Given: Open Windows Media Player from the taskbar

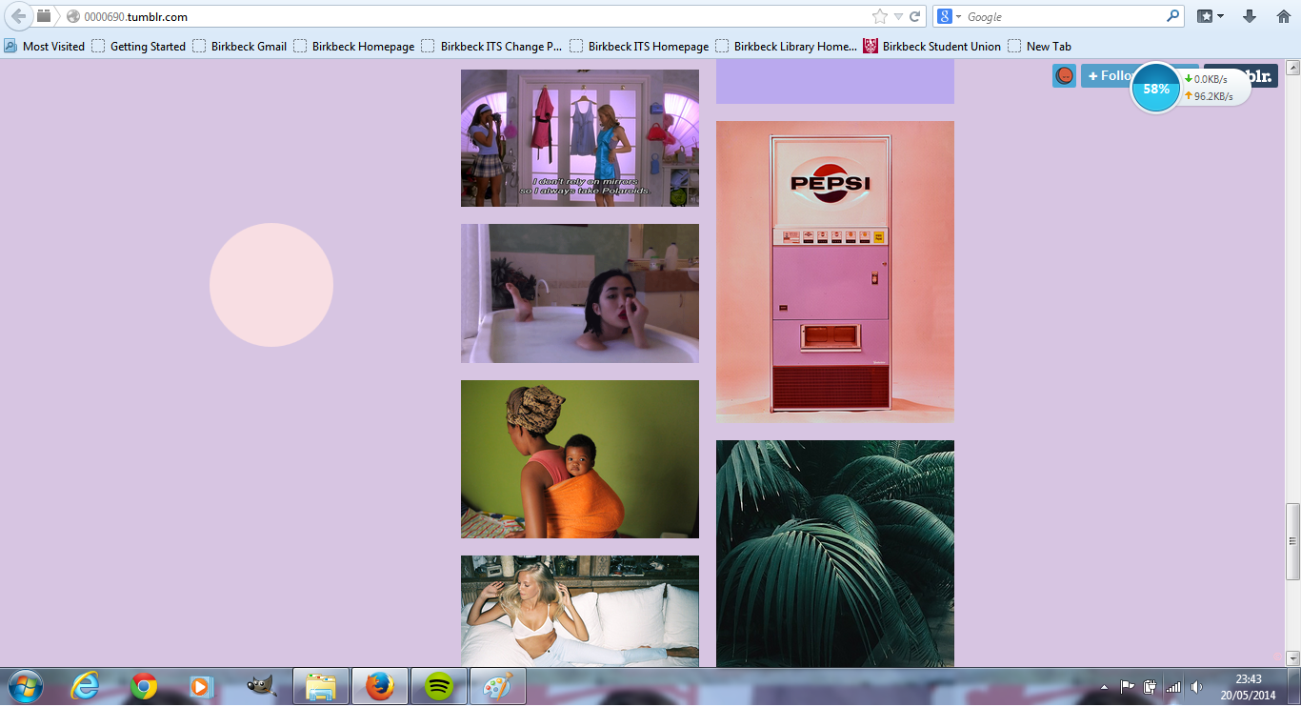Looking at the screenshot, I should [201, 686].
